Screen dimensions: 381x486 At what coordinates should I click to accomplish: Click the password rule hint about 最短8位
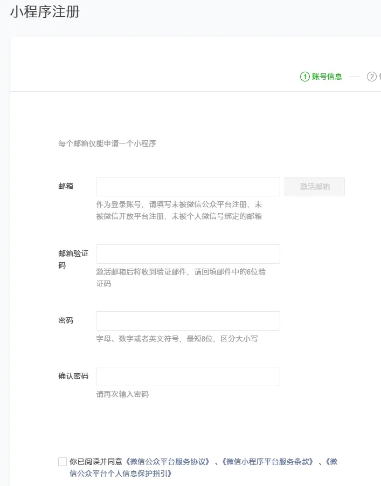[177, 339]
